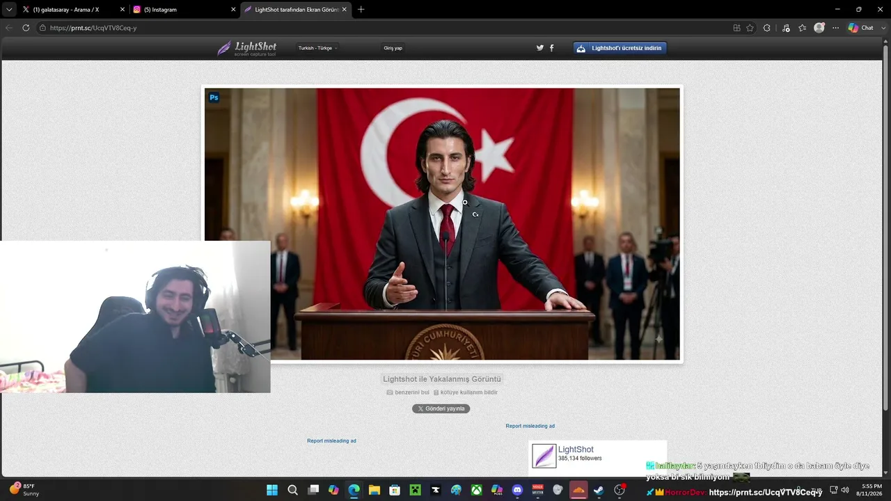This screenshot has width=891, height=501.
Task: Open the Edge extensions puzzle icon
Action: point(766,28)
